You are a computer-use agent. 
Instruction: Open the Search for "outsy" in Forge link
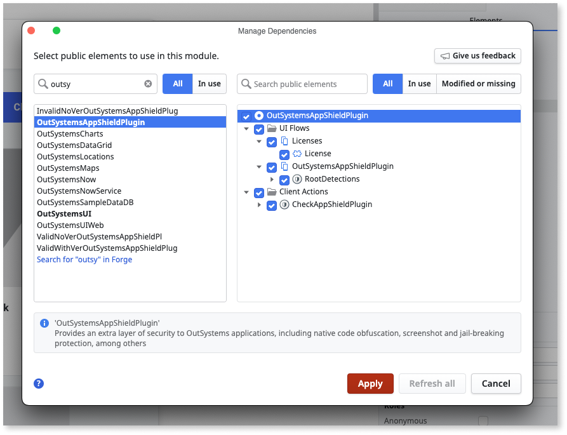click(84, 259)
